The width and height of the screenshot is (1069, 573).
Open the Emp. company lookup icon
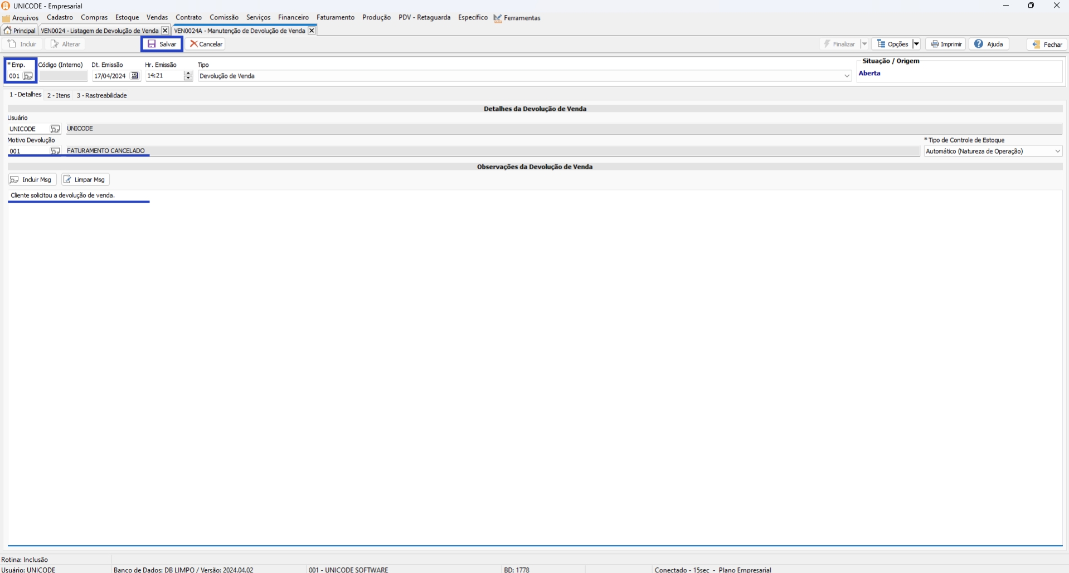[27, 76]
